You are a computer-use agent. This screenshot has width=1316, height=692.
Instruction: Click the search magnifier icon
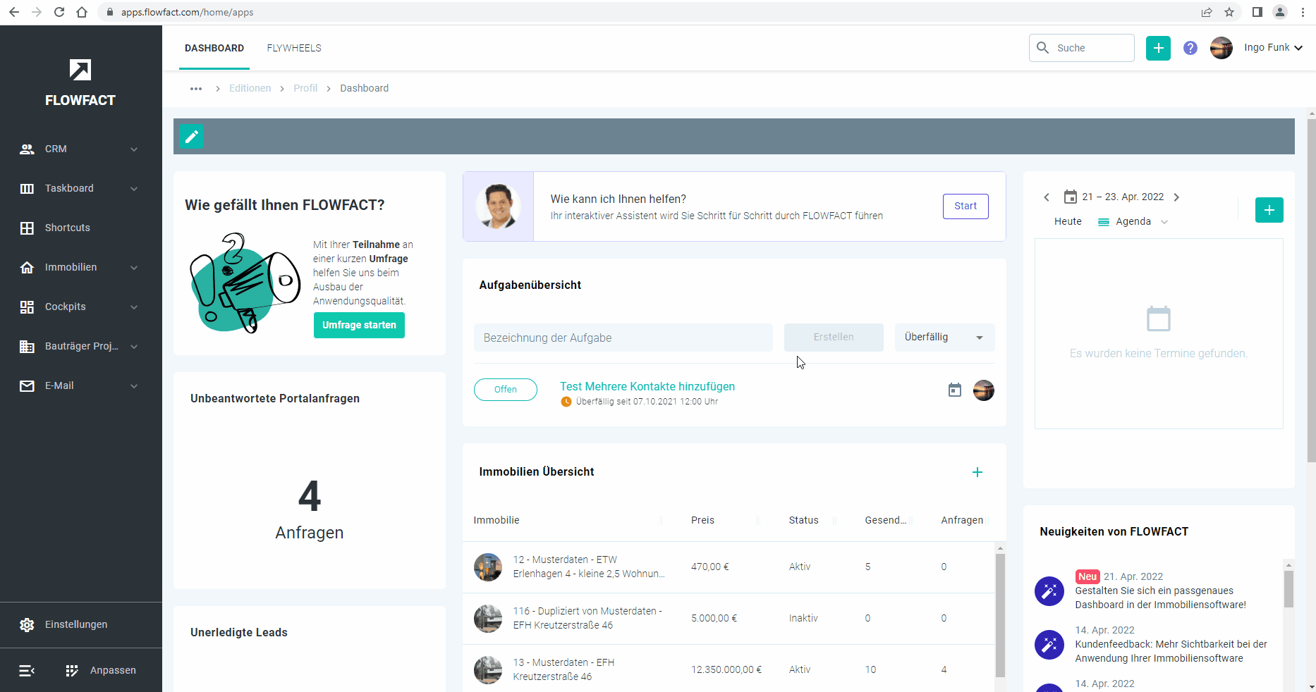pyautogui.click(x=1042, y=48)
